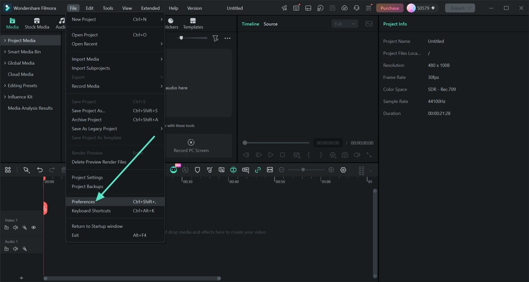Screen dimensions: 529x282
Task: Open the support headset icon
Action: point(356,8)
